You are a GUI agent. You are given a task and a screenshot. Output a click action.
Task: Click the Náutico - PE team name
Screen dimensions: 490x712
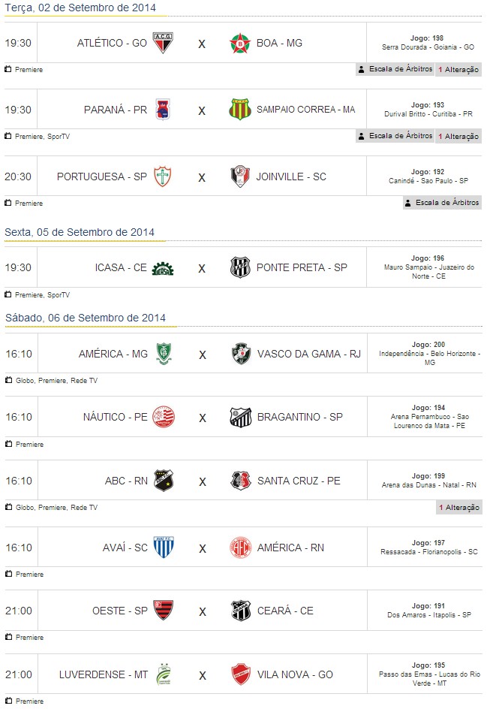pyautogui.click(x=116, y=418)
